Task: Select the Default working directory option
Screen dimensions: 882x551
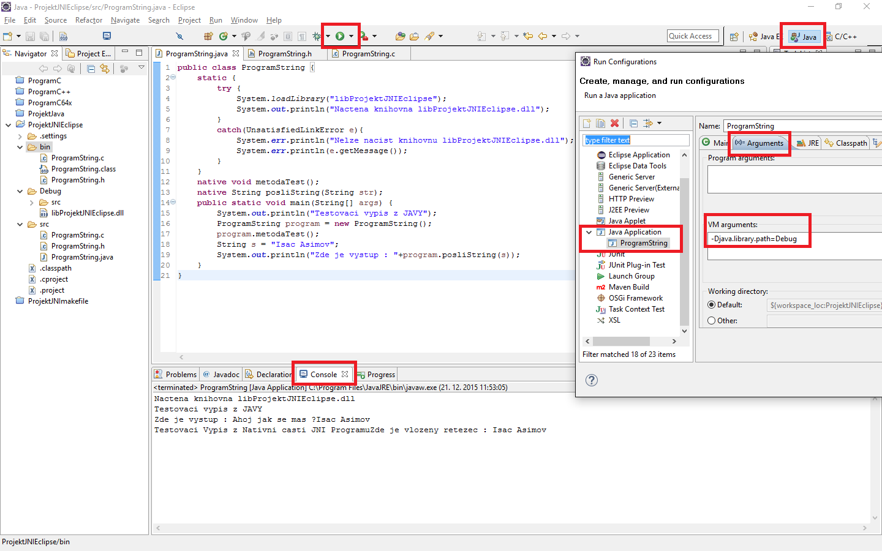Action: click(711, 304)
